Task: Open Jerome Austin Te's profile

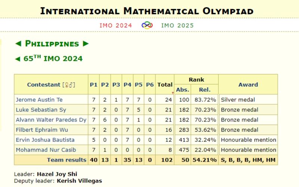Action: pos(39,100)
